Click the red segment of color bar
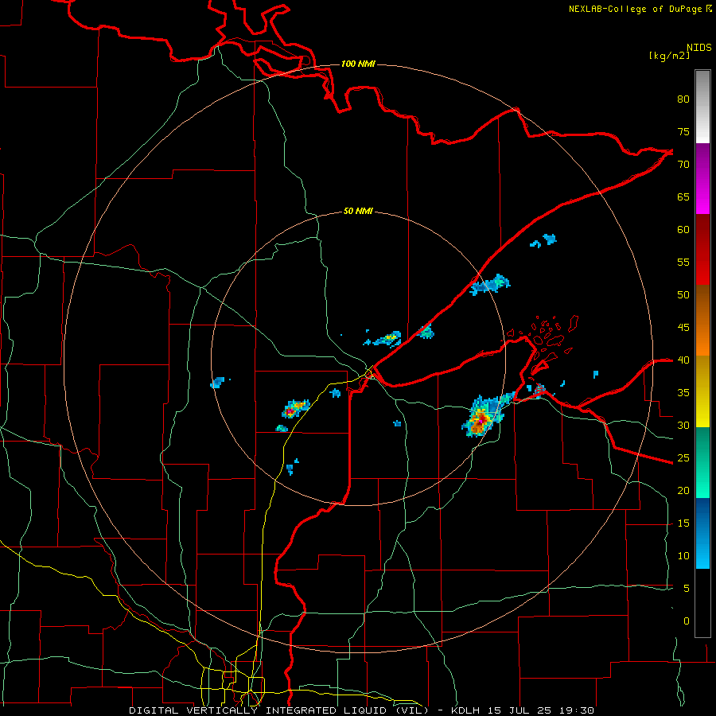This screenshot has width=716, height=716. coord(702,250)
